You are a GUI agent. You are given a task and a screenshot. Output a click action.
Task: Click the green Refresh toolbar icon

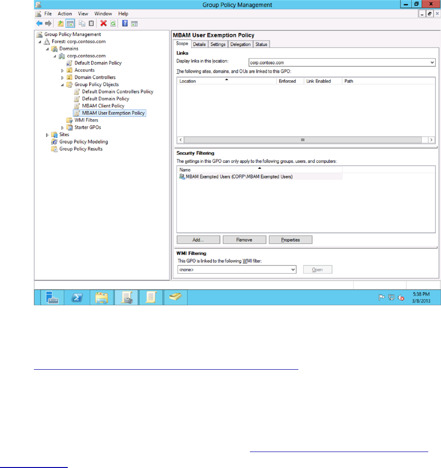pyautogui.click(x=113, y=23)
